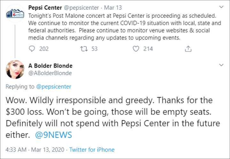
Task: Click the @ABolderBlonde handle
Action: point(50,73)
